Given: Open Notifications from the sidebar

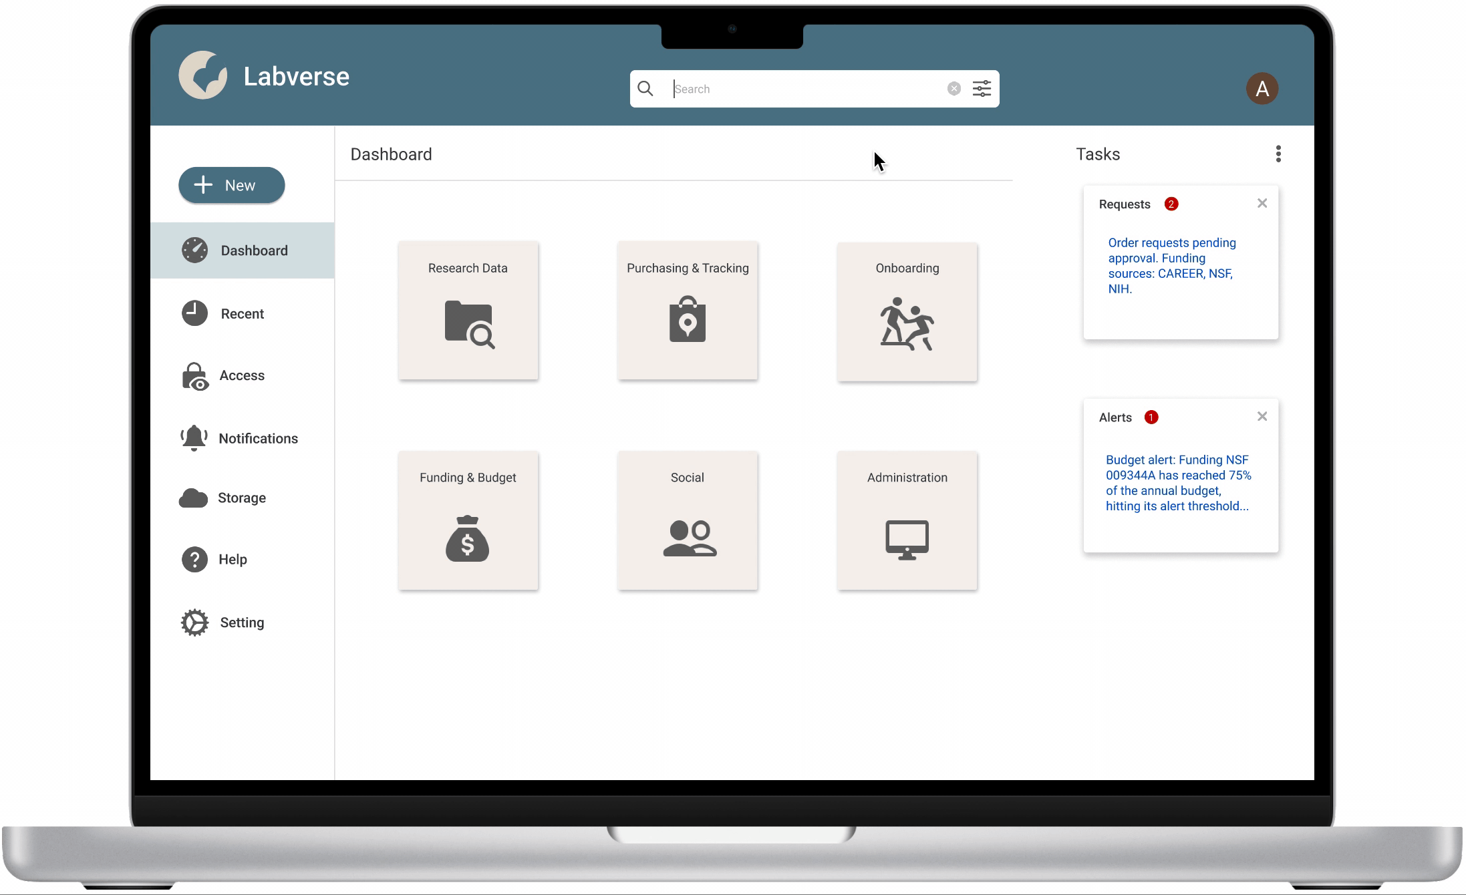Looking at the screenshot, I should (257, 439).
